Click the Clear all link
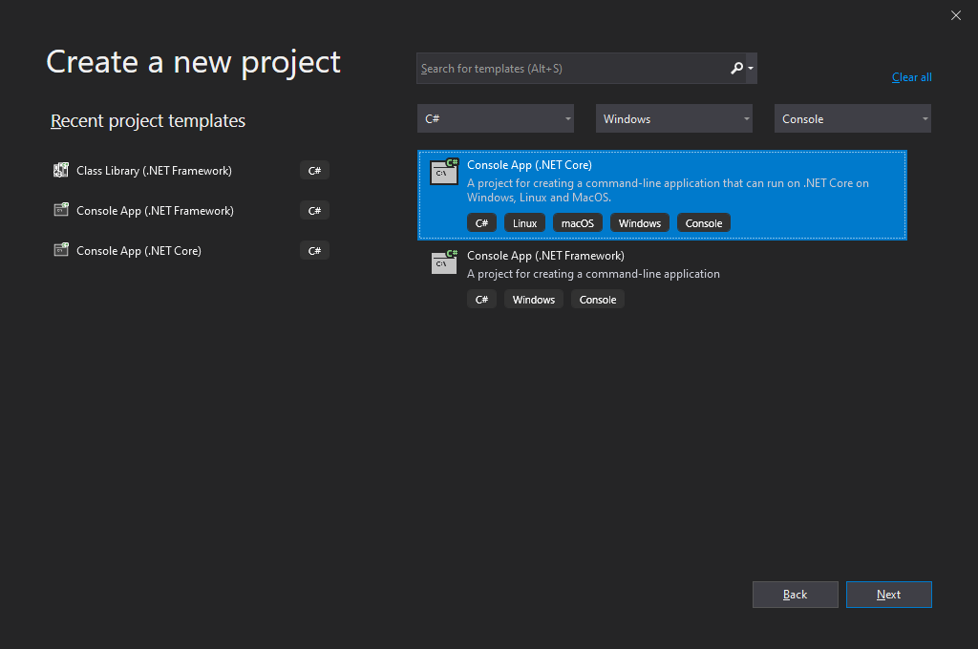This screenshot has height=649, width=978. pyautogui.click(x=911, y=77)
